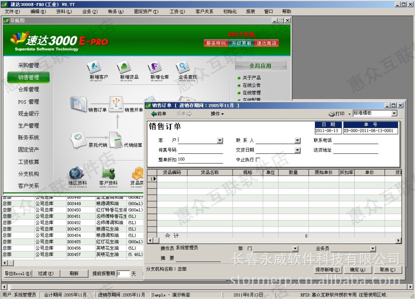Click the order grid's left scroll arrow
The height and width of the screenshot is (299, 415).
[x=150, y=241]
